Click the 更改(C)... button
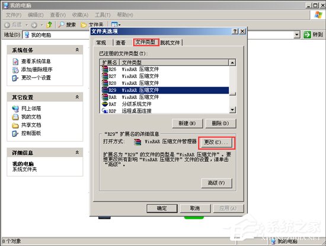 pyautogui.click(x=216, y=143)
